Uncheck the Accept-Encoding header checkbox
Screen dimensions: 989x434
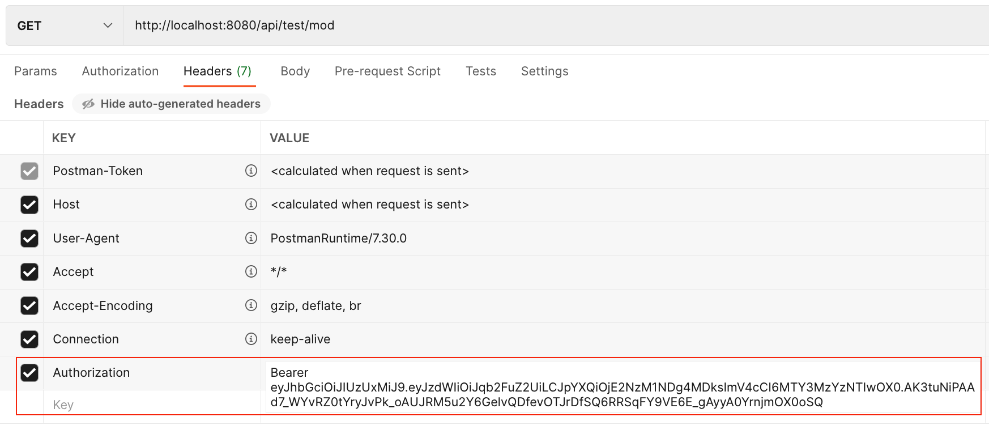[x=29, y=305]
